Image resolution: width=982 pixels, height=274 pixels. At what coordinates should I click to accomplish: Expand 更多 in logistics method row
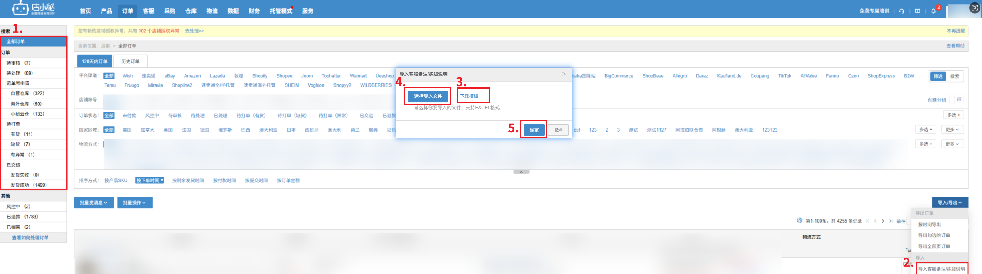952,144
